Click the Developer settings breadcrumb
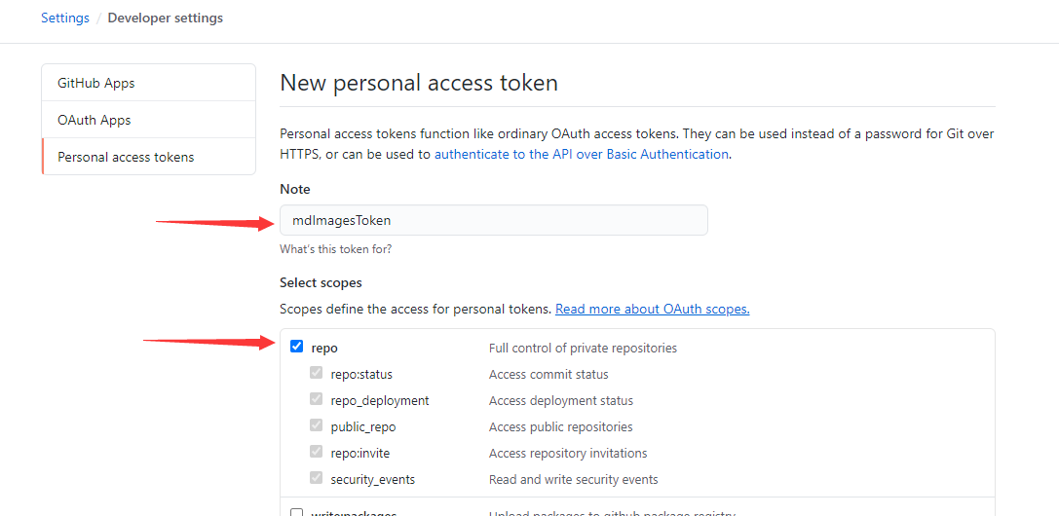1059x516 pixels. pos(165,18)
